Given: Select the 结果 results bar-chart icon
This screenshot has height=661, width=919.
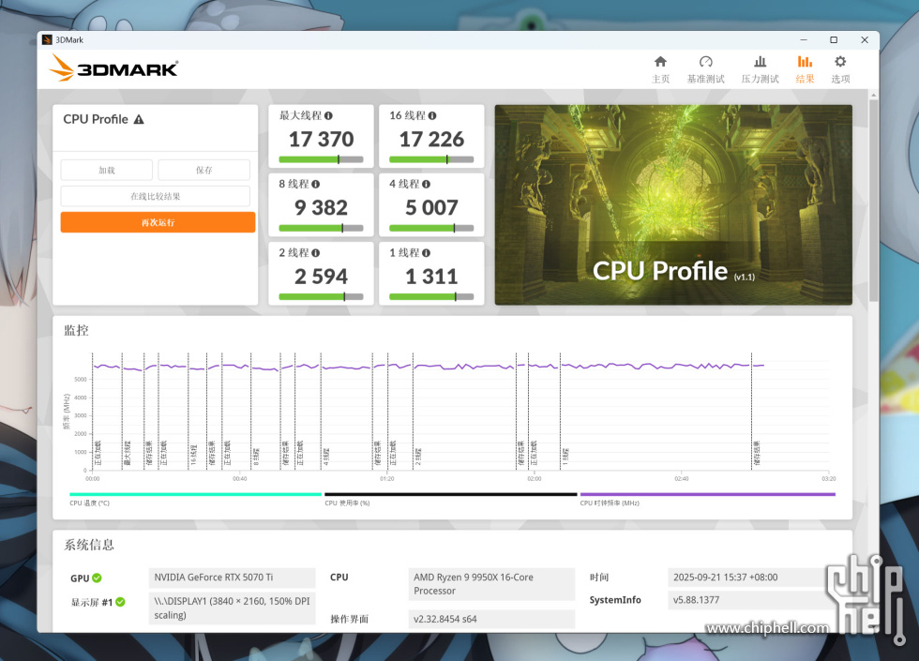Looking at the screenshot, I should click(x=805, y=62).
